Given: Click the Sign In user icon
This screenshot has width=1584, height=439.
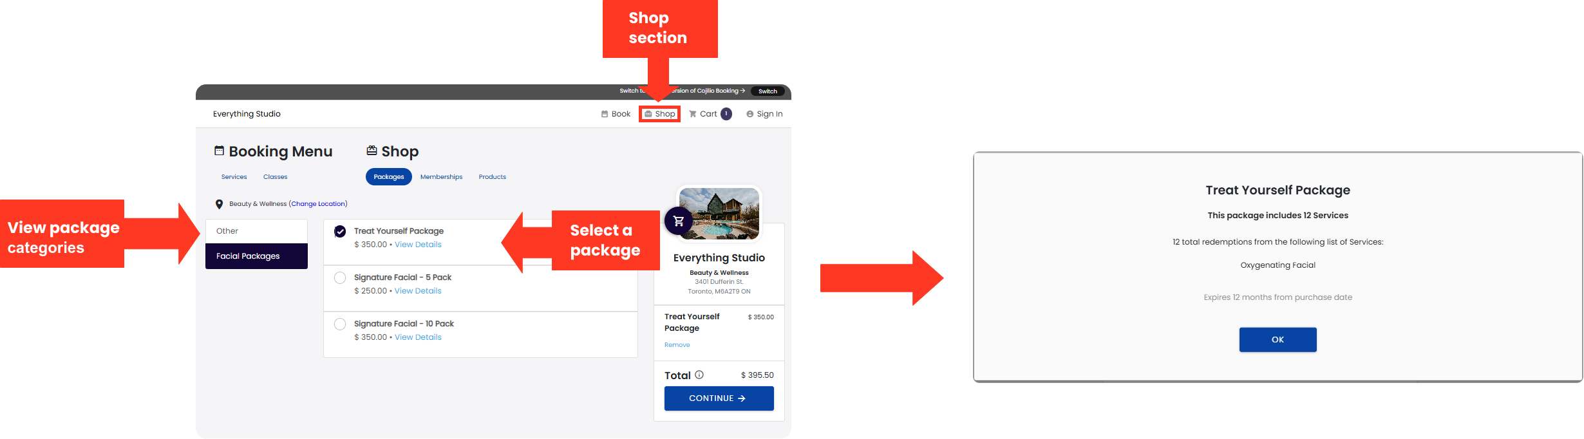Looking at the screenshot, I should (x=750, y=114).
